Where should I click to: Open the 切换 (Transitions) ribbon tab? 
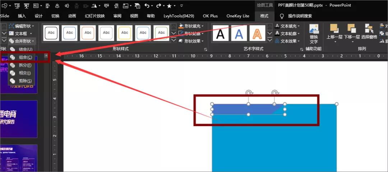tap(55, 16)
